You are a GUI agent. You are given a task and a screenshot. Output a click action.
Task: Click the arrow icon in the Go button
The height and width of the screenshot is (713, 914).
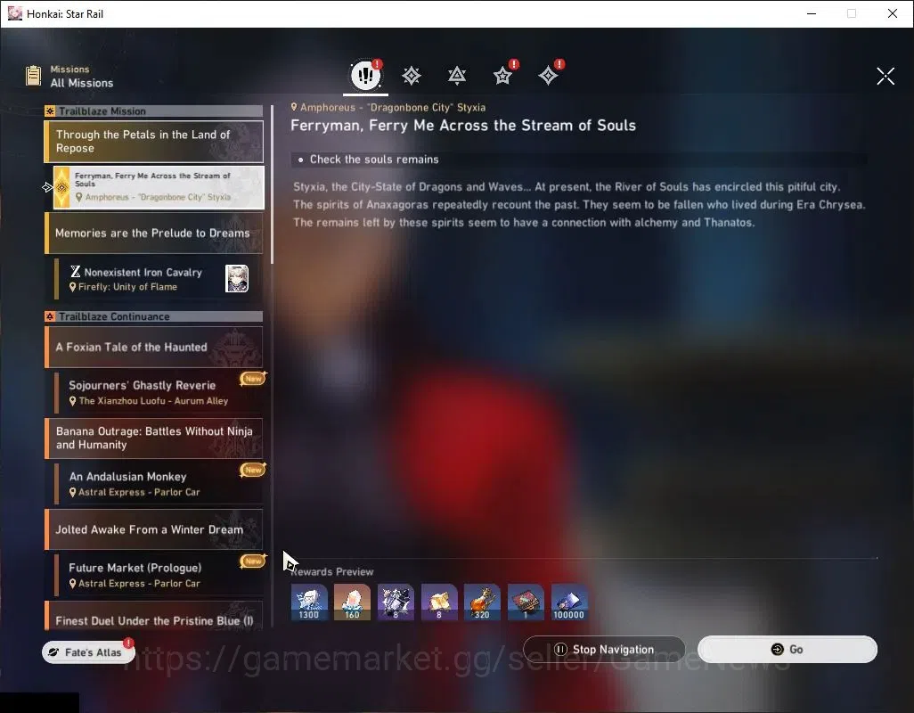coord(777,649)
